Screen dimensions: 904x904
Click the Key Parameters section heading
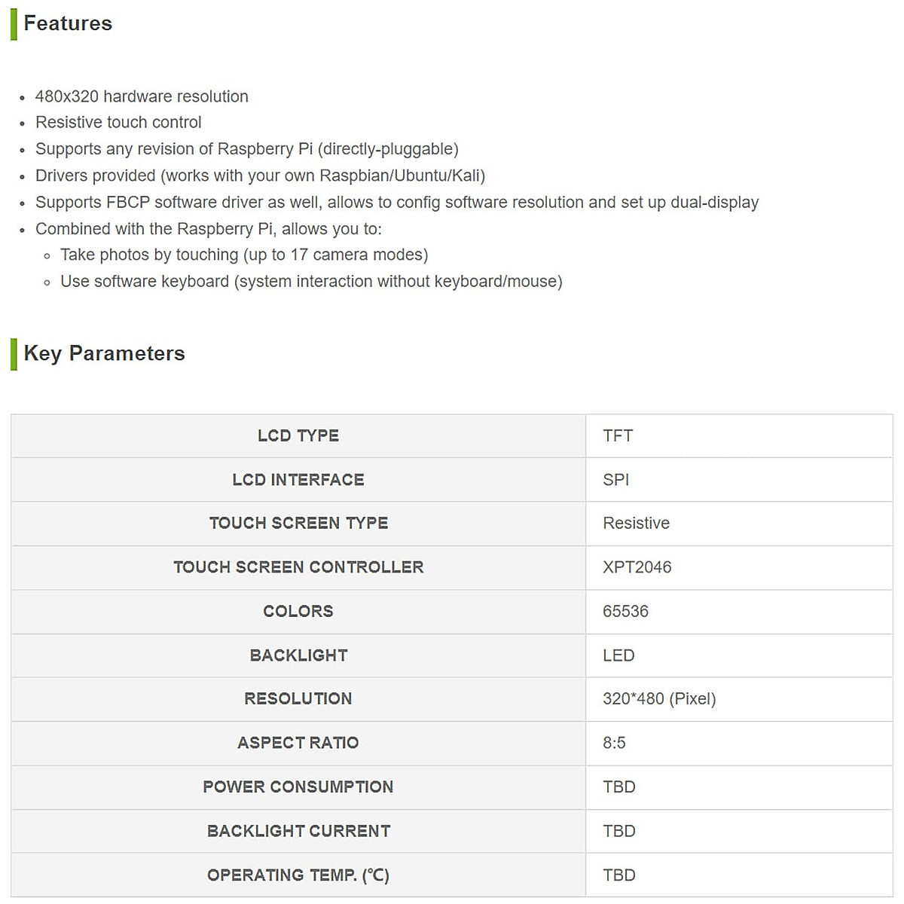pyautogui.click(x=104, y=353)
